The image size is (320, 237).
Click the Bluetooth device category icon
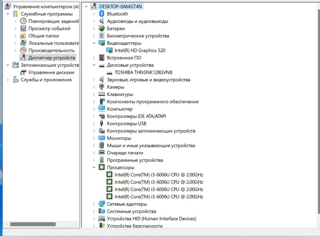tap(102, 14)
